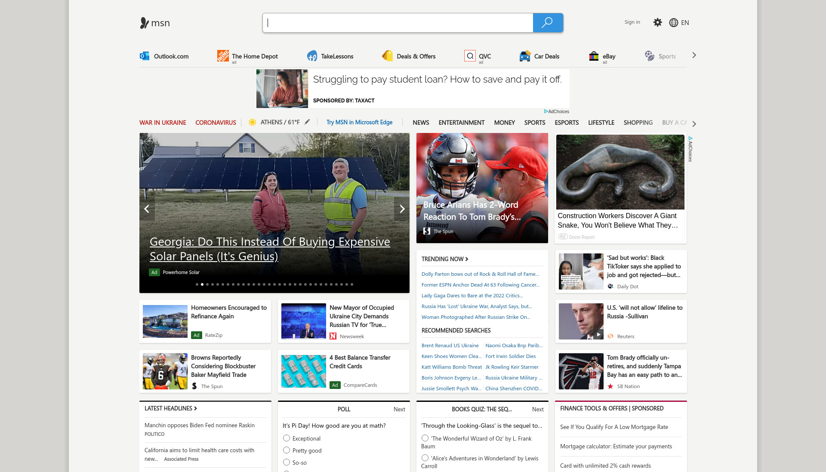Go to next carousel slide
Image resolution: width=826 pixels, height=472 pixels.
tap(402, 209)
